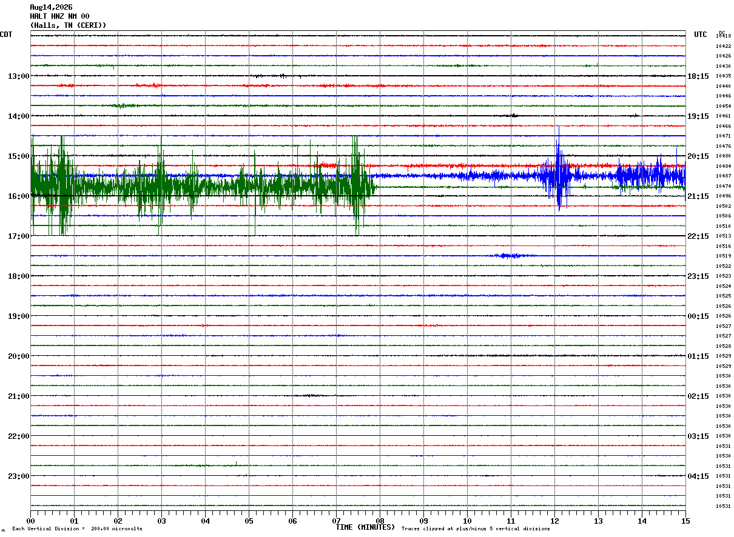The height and width of the screenshot is (537, 734).
Task: Select the 21:00 CDT time label
Action: pyautogui.click(x=19, y=396)
